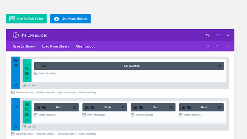Delete the third Blurb module
The height and width of the screenshot is (139, 247).
(171, 107)
